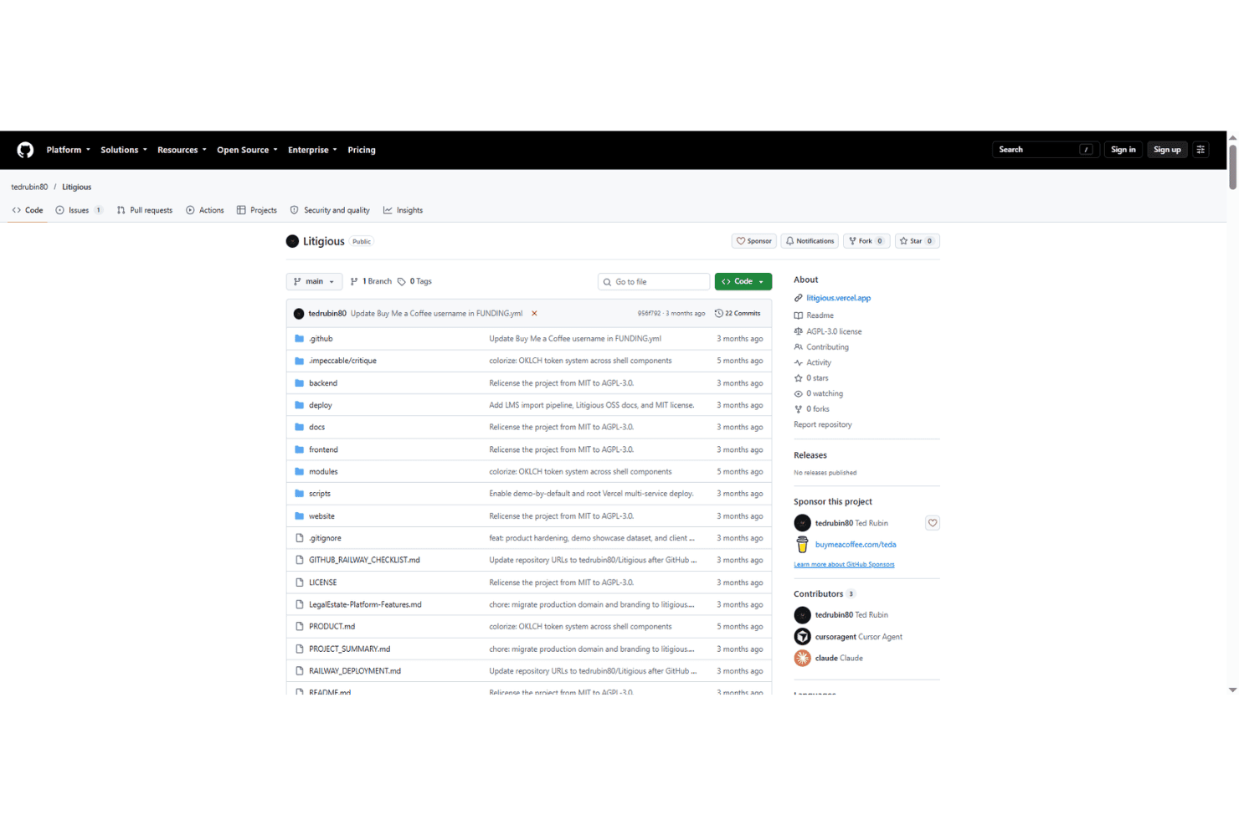Open 22 Commits history
Screen dimensions: 1239x826
point(738,314)
